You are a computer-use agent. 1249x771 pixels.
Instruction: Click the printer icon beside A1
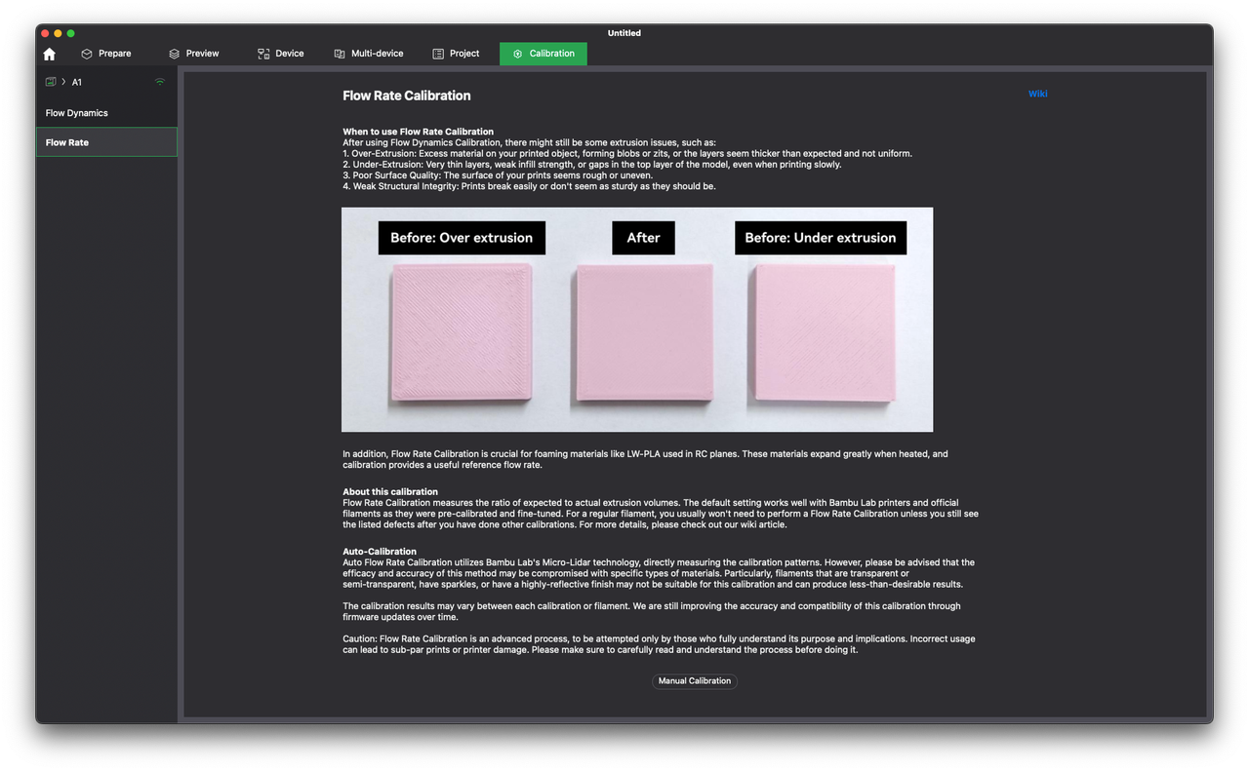point(51,82)
